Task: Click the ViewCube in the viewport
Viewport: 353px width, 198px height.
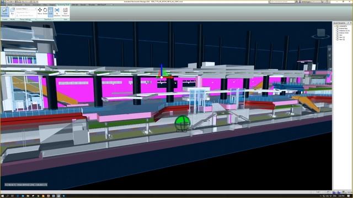Action: 321,33
